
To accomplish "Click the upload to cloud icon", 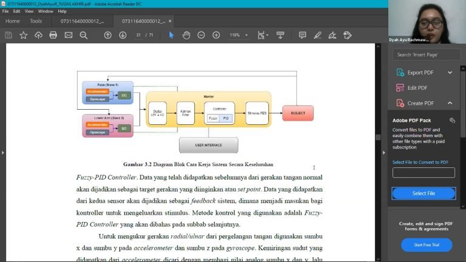I will pos(38,35).
